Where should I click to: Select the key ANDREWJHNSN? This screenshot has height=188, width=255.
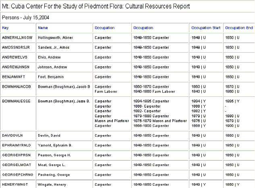16,67
